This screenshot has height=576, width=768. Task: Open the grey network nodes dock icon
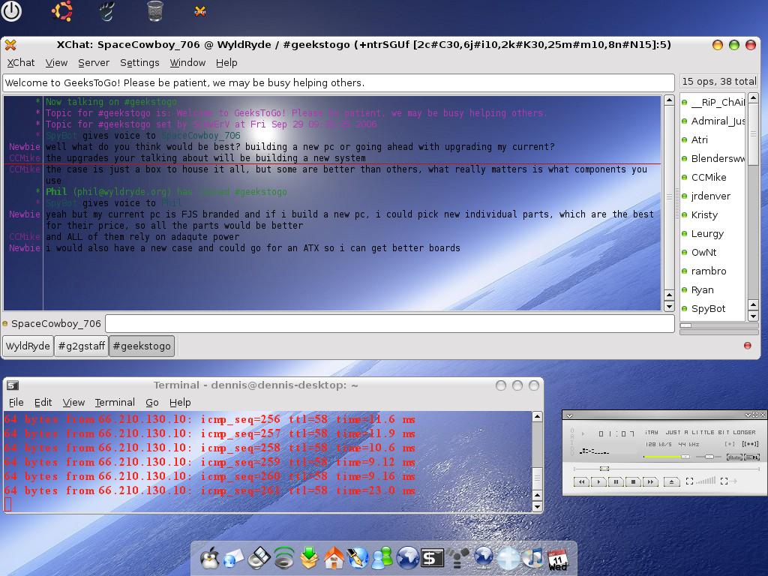(458, 558)
